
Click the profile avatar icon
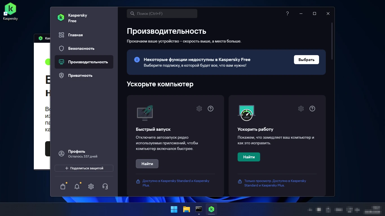(61, 154)
